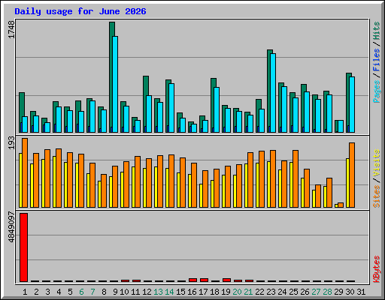Click the yellow 'Visits' legend label
385x300 pixels.
click(376, 163)
